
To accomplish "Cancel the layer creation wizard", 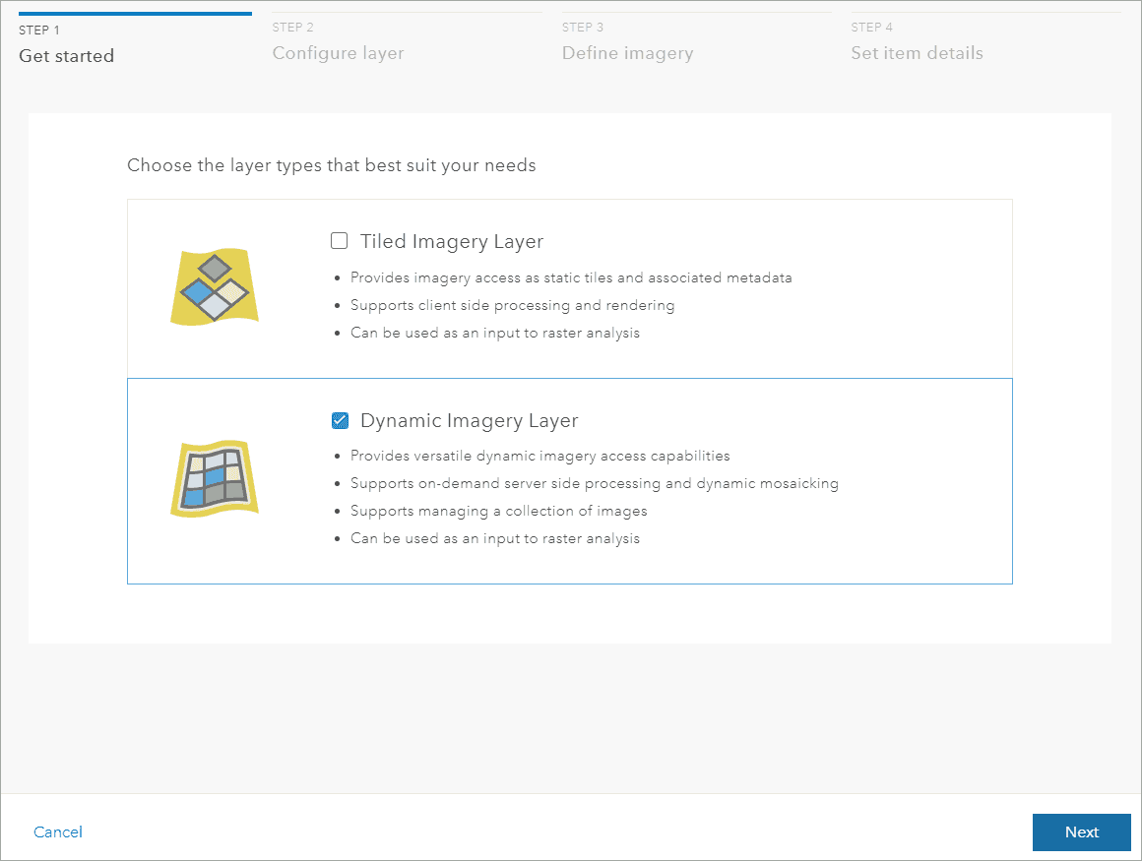I will [x=57, y=831].
